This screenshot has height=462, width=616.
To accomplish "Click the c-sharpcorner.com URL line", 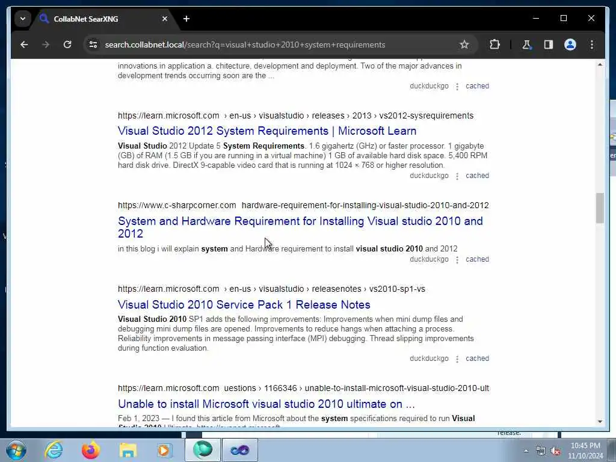I will (x=303, y=205).
